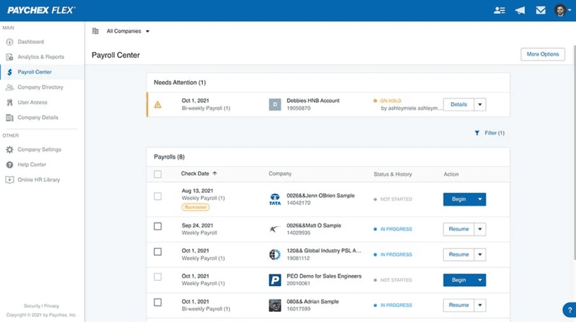Image resolution: width=576 pixels, height=322 pixels.
Task: Click the Payroll Center dollar icon
Action: (10, 72)
